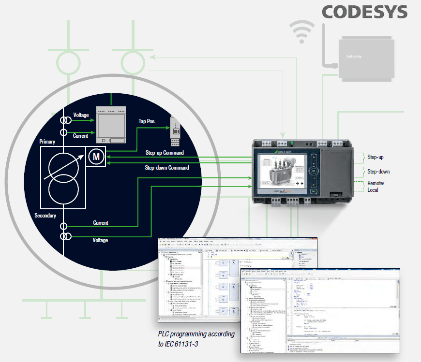421x362 pixels.
Task: Toggle the Step-down switch contact
Action: click(x=359, y=172)
